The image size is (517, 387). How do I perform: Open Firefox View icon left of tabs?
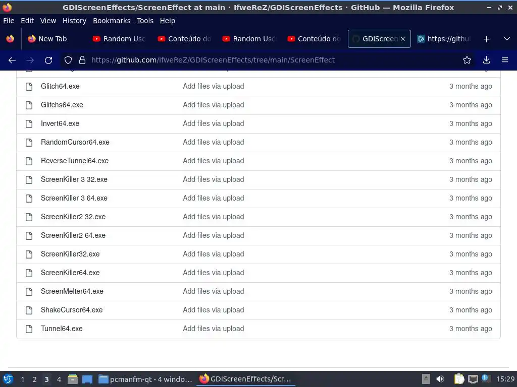(x=10, y=39)
